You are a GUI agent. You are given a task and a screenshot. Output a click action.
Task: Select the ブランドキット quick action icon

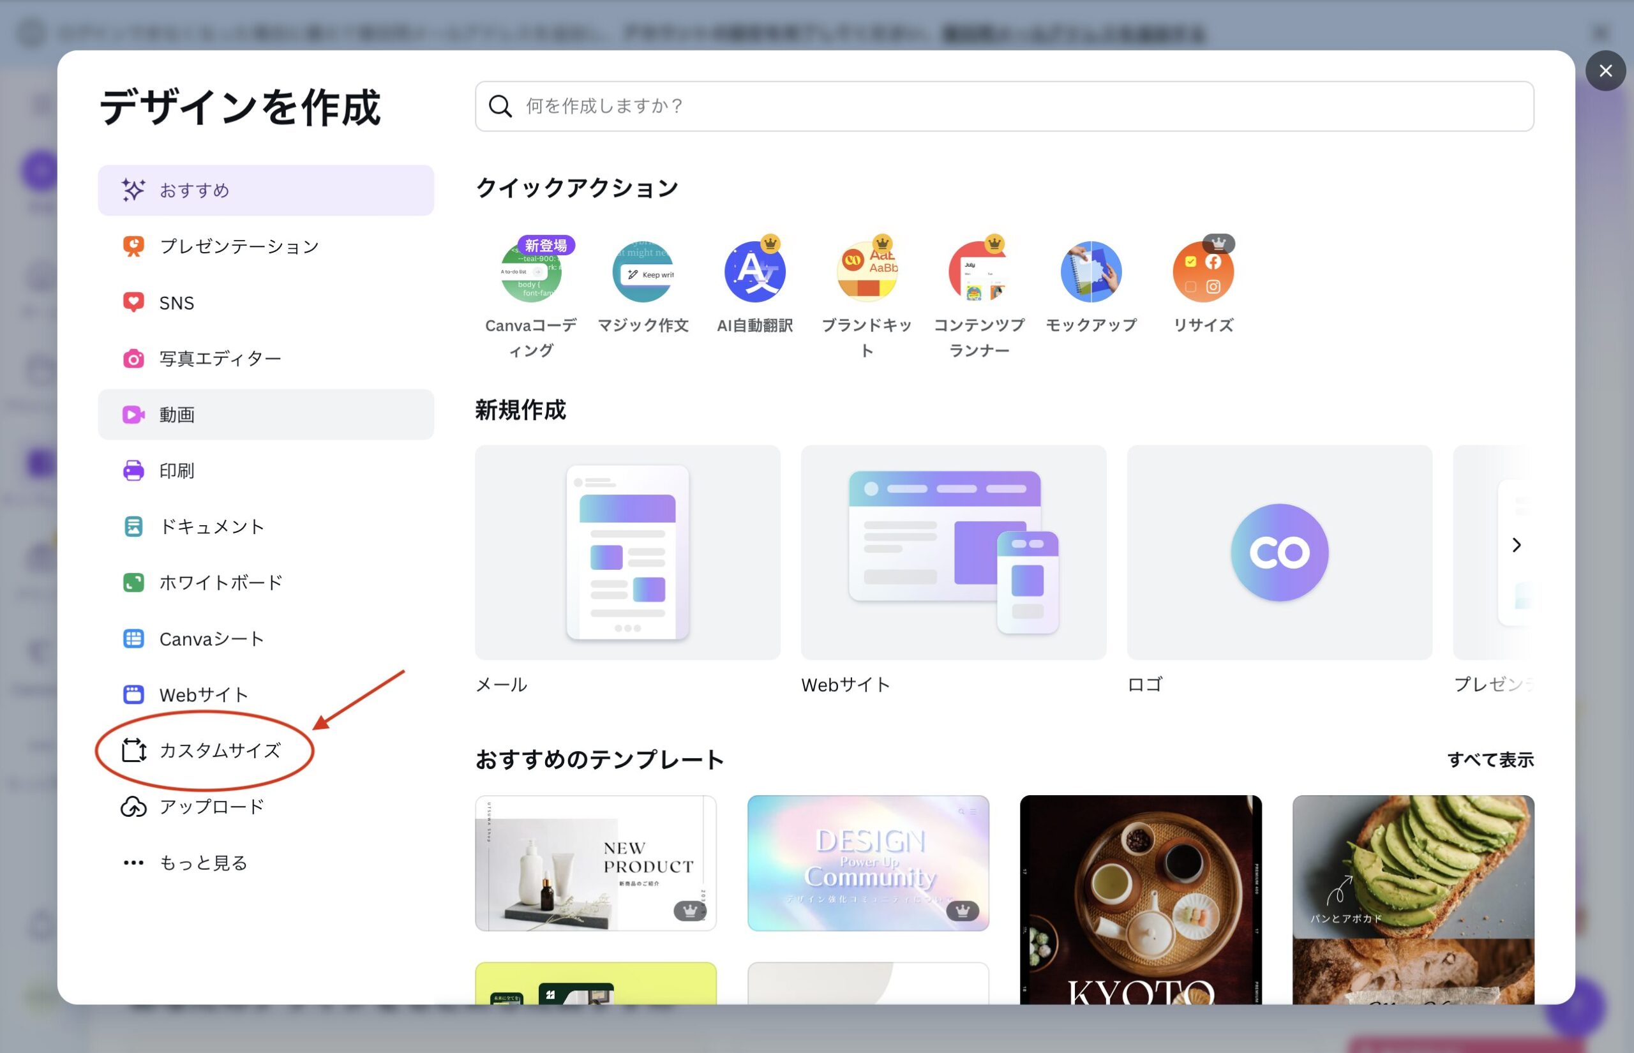point(867,272)
